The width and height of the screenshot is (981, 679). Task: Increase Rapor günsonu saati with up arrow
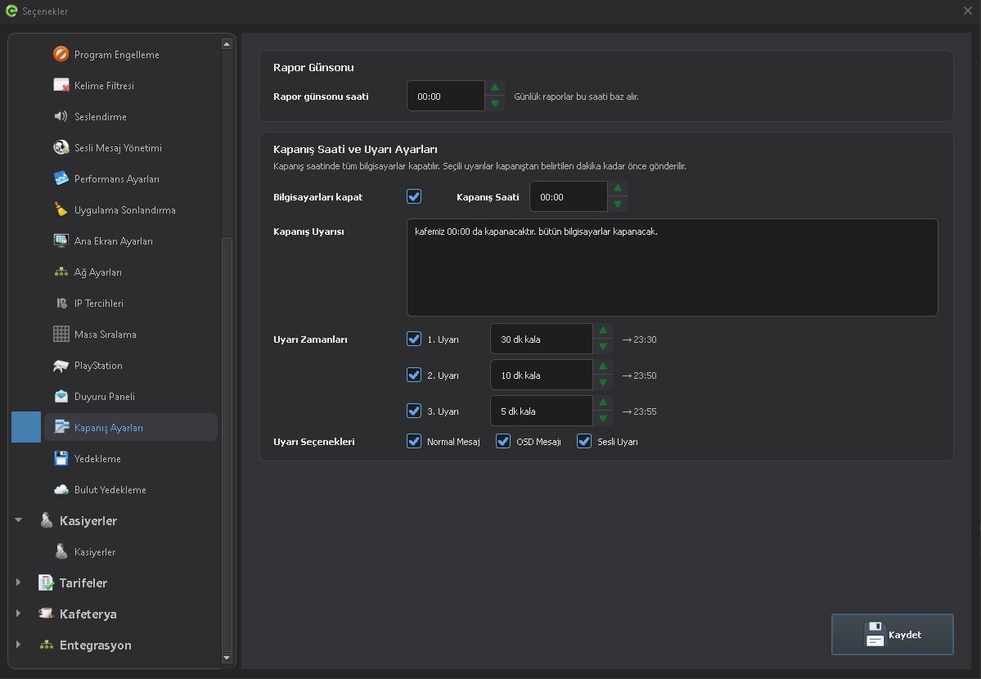[x=495, y=88]
